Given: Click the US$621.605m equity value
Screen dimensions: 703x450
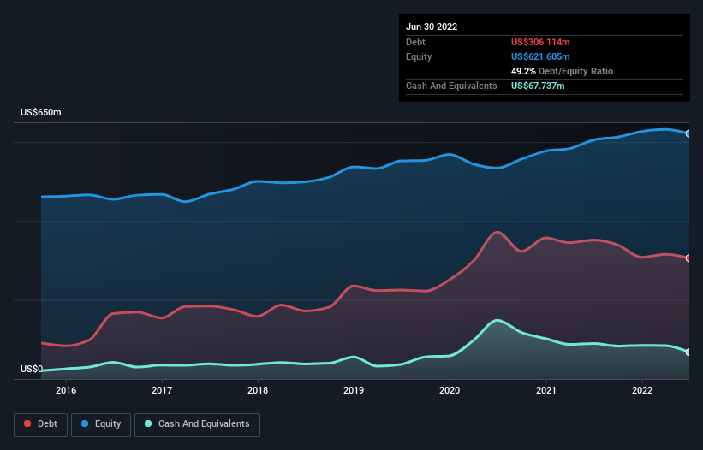Looking at the screenshot, I should pyautogui.click(x=540, y=56).
